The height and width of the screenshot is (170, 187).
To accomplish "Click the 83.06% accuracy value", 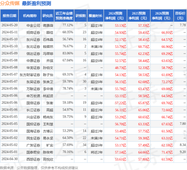I will [x=68, y=53].
